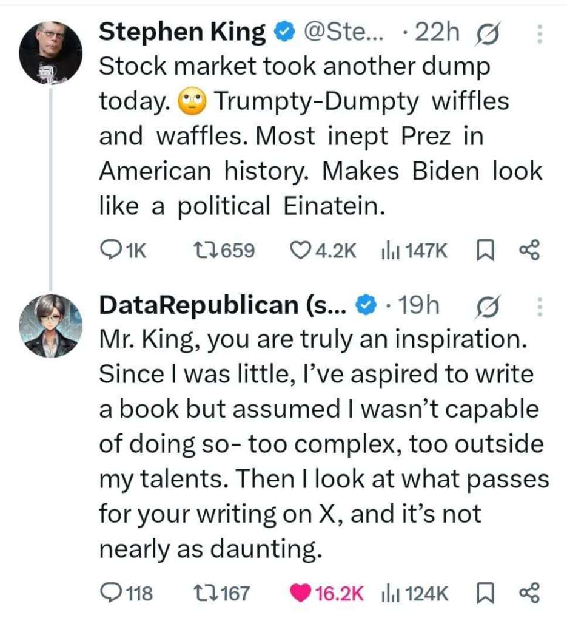Share DataRepublican's reply
The width and height of the screenshot is (567, 621).
(528, 592)
